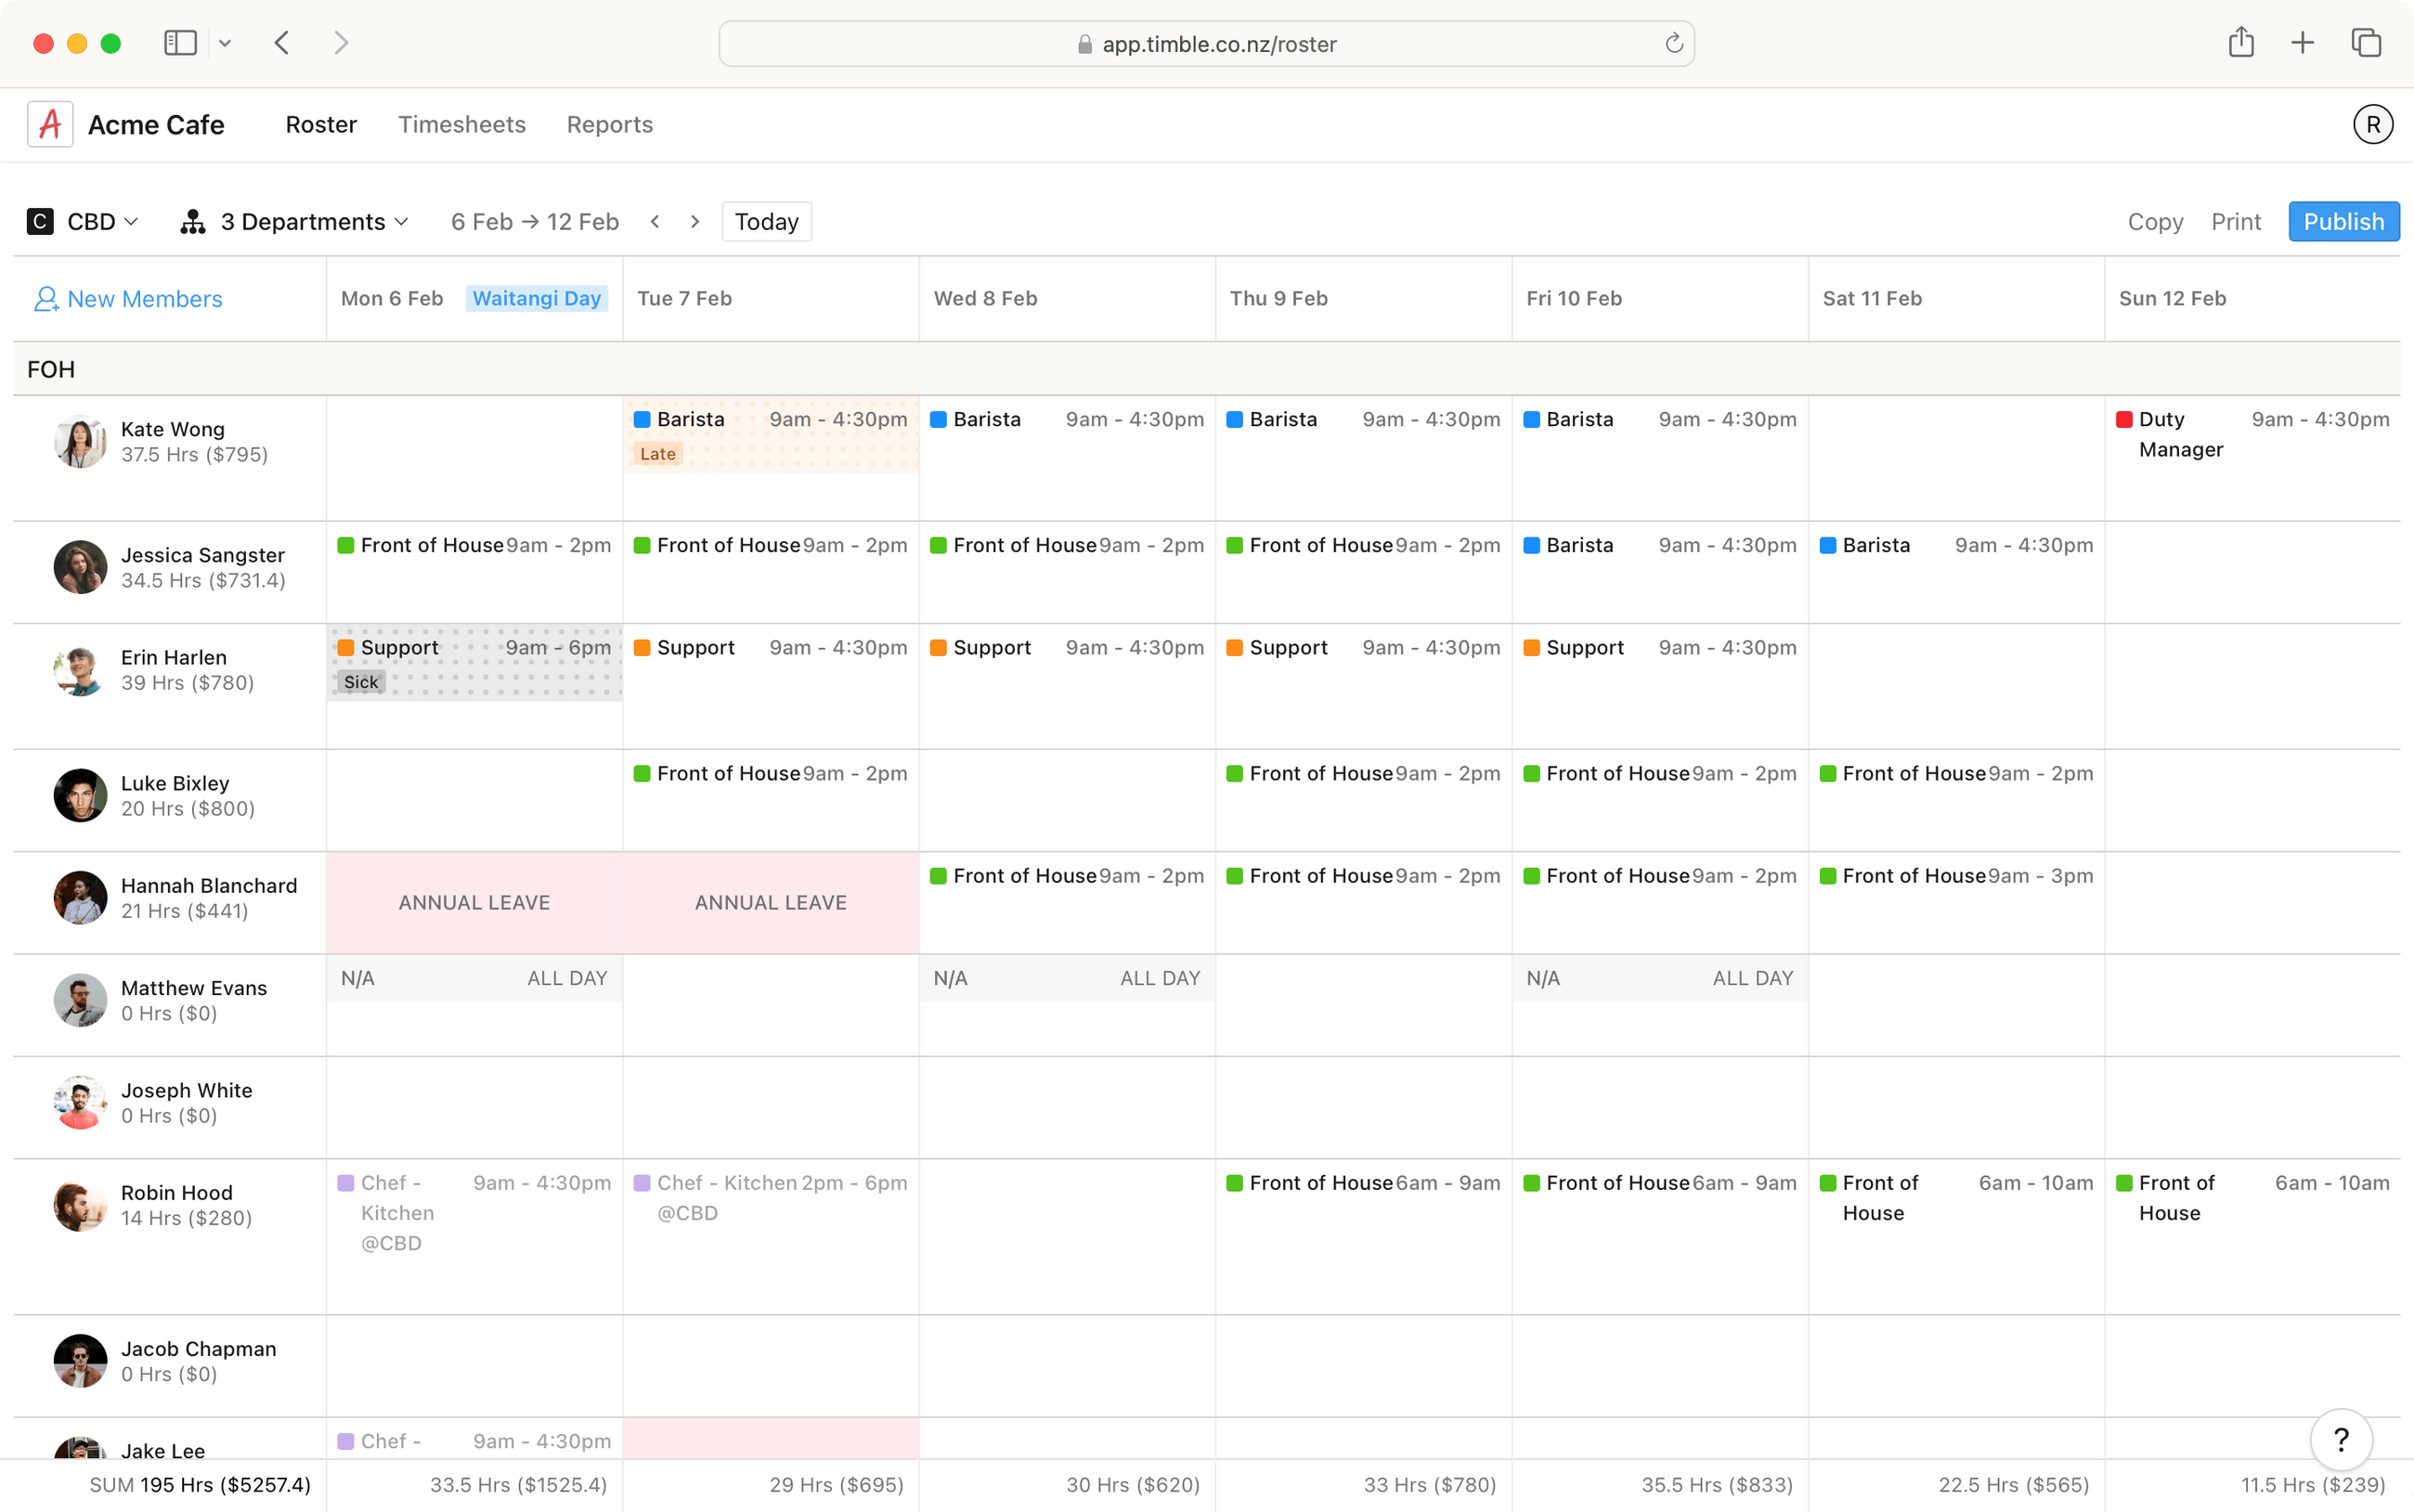Publish the roster

(x=2343, y=221)
